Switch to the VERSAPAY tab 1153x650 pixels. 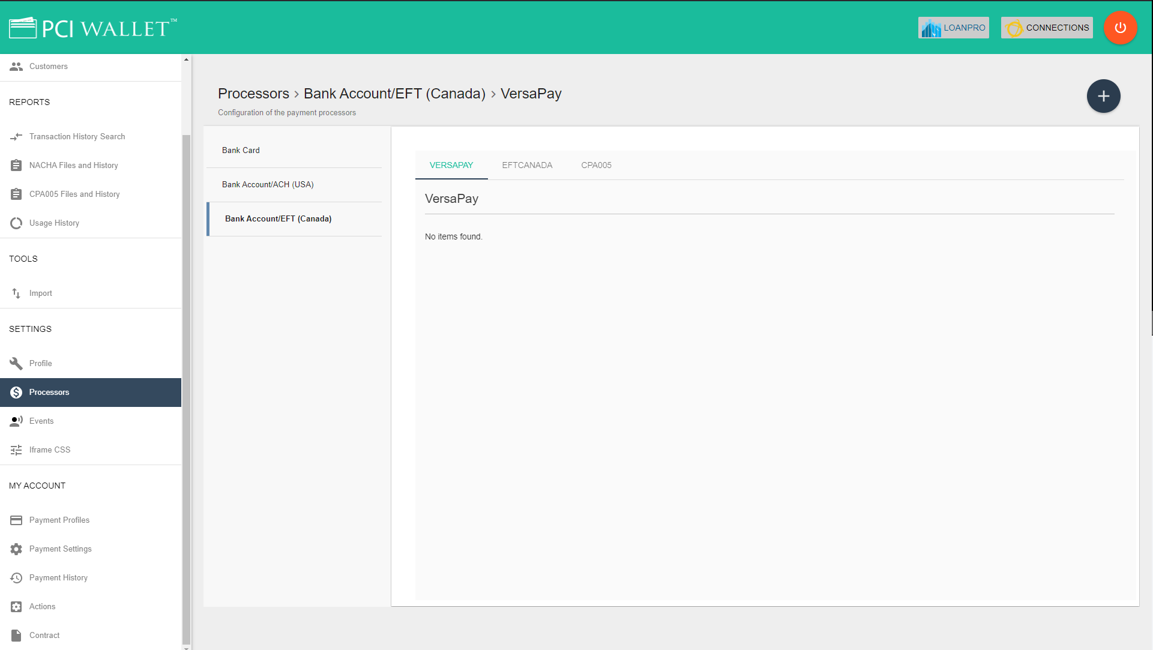(451, 165)
